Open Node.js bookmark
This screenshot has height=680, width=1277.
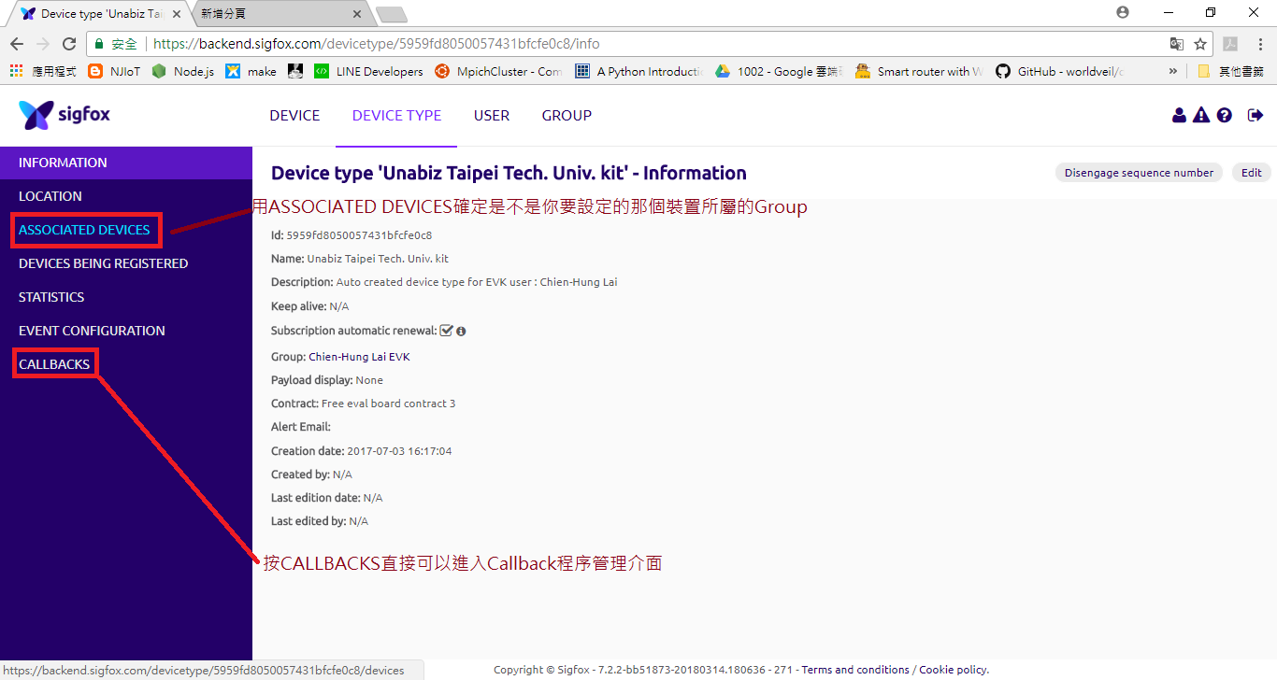183,71
